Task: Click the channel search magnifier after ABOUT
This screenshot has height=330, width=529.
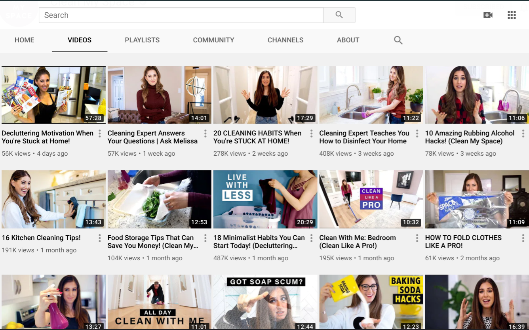Action: [x=398, y=40]
